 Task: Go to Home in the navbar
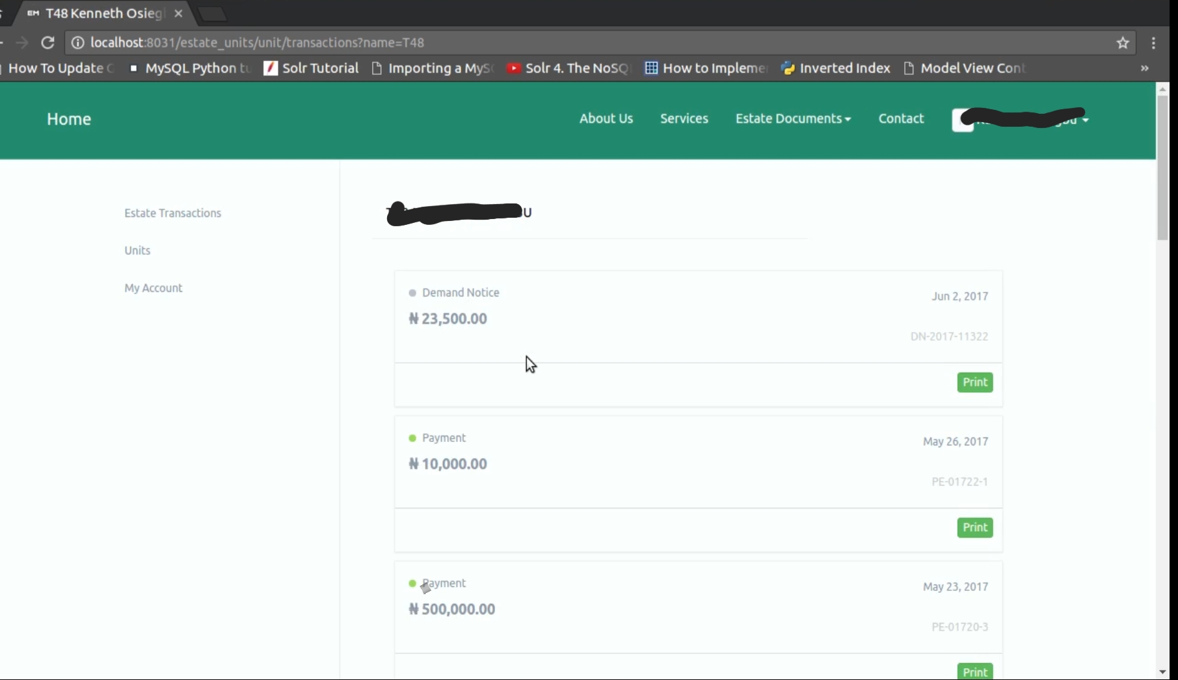pos(69,119)
